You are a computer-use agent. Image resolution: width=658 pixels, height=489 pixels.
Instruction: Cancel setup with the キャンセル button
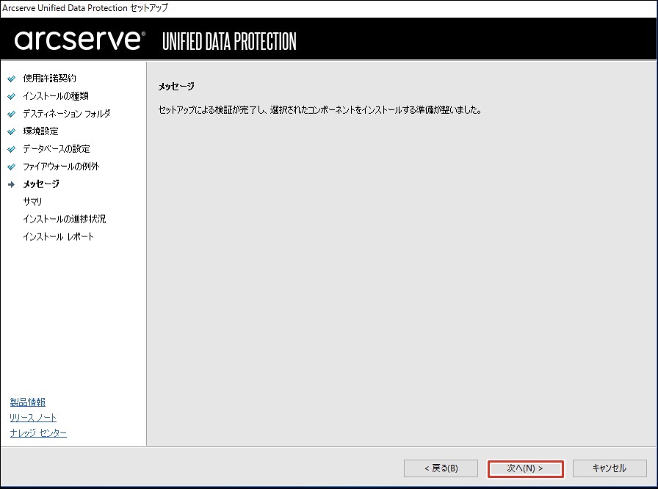click(x=610, y=468)
